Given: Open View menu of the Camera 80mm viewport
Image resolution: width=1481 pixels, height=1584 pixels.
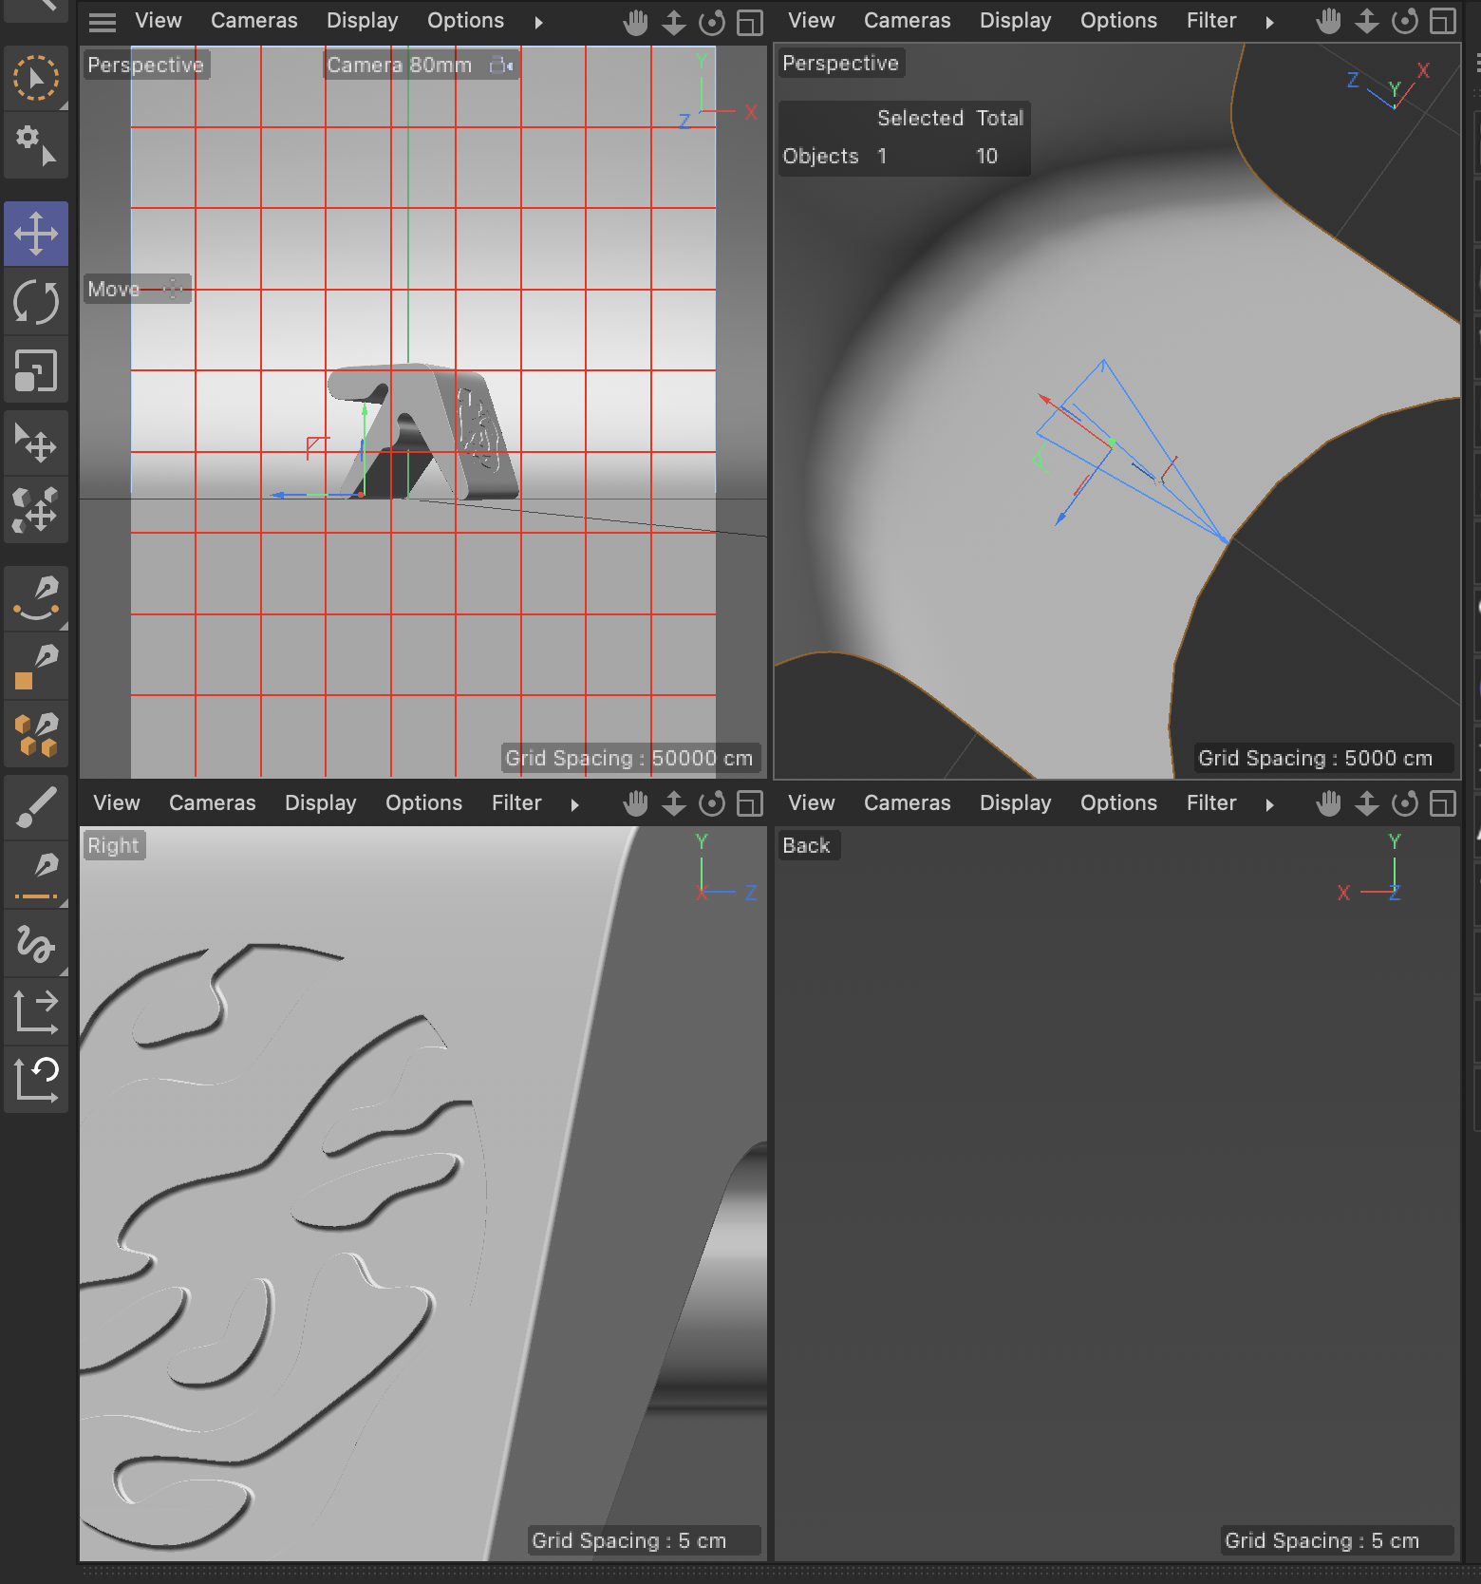Looking at the screenshot, I should pyautogui.click(x=159, y=20).
